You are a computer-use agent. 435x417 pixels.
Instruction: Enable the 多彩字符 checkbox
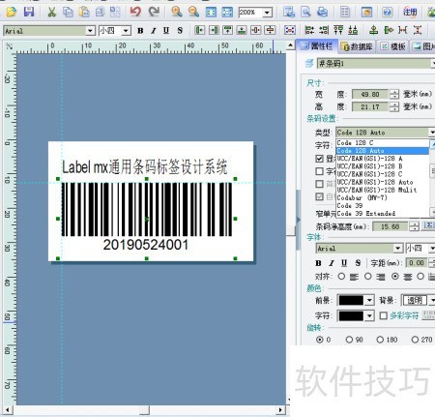[x=383, y=315]
